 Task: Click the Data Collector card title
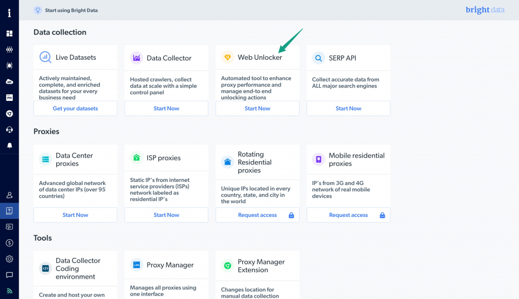(x=169, y=58)
